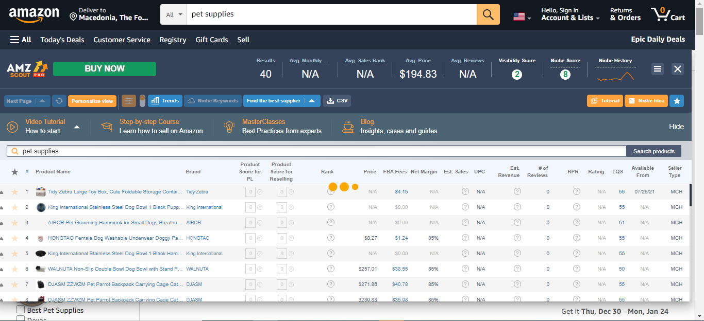Click the Search products button
The height and width of the screenshot is (321, 704).
(x=653, y=151)
